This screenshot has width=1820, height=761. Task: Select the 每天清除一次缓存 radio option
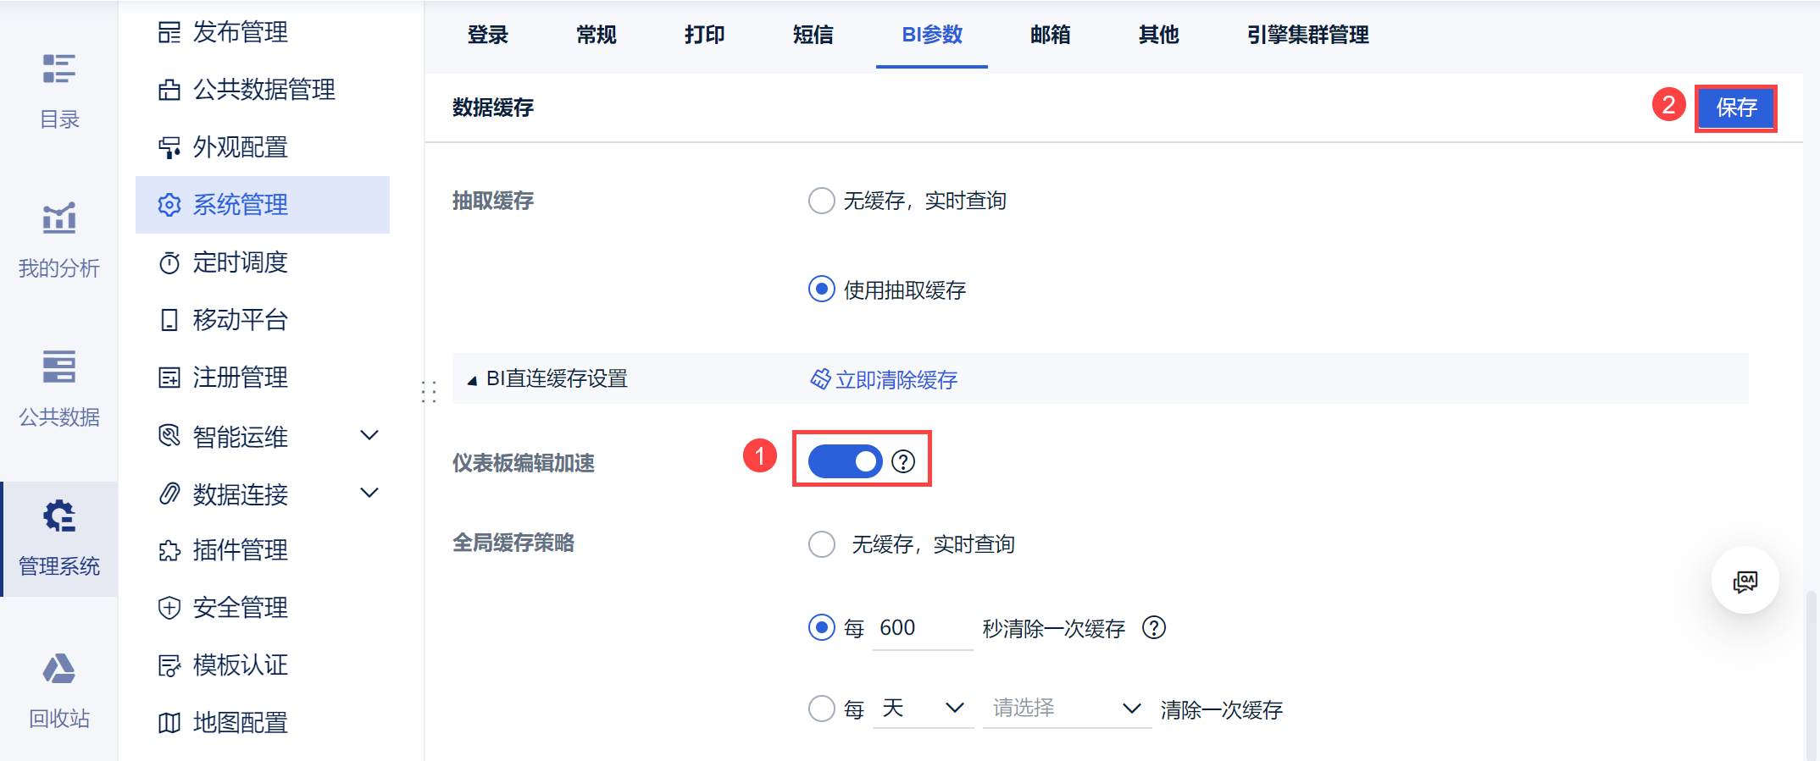(x=822, y=709)
